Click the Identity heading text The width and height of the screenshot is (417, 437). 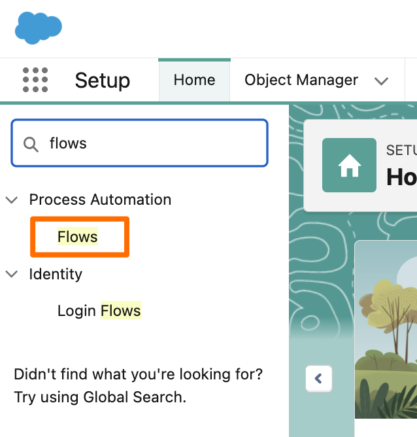tap(56, 274)
